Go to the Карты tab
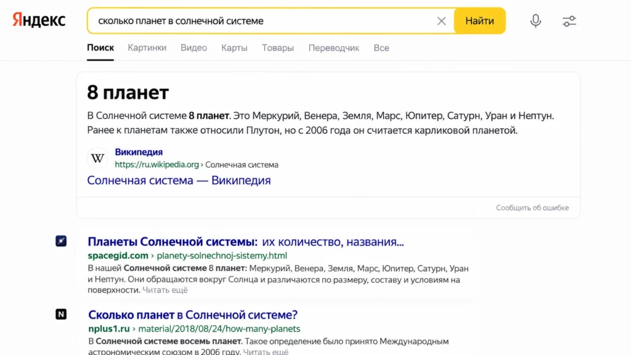Screen dimensions: 631x355 pyautogui.click(x=234, y=48)
